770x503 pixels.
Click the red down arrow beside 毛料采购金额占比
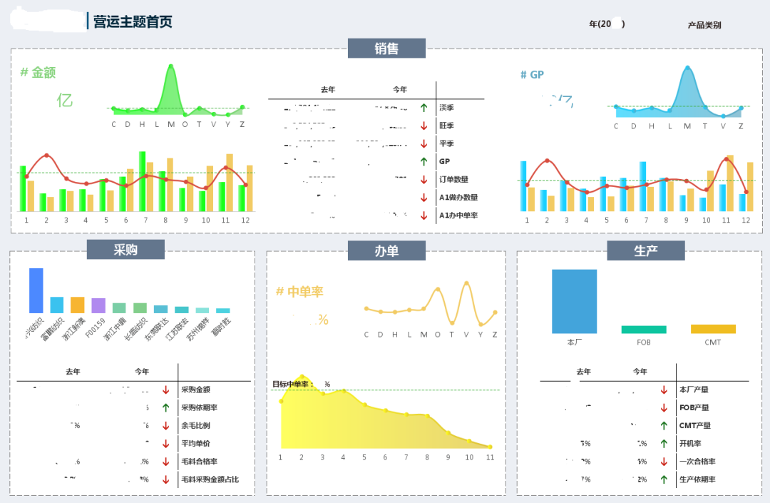pos(166,479)
